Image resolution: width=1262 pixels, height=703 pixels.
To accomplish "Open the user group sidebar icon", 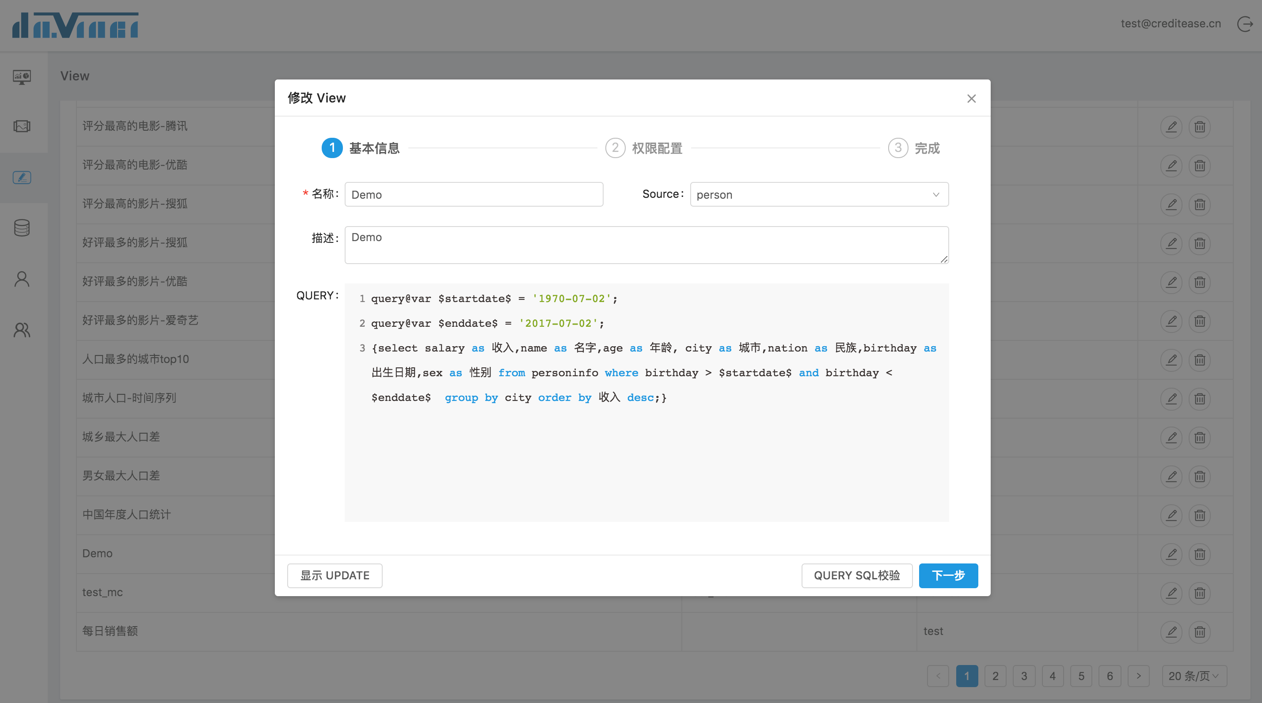I will click(22, 330).
